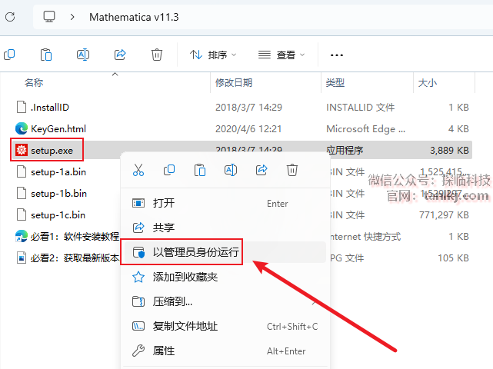Image resolution: width=493 pixels, height=369 pixels.
Task: Choose 复制文件地址 in the context menu
Action: pyautogui.click(x=225, y=326)
